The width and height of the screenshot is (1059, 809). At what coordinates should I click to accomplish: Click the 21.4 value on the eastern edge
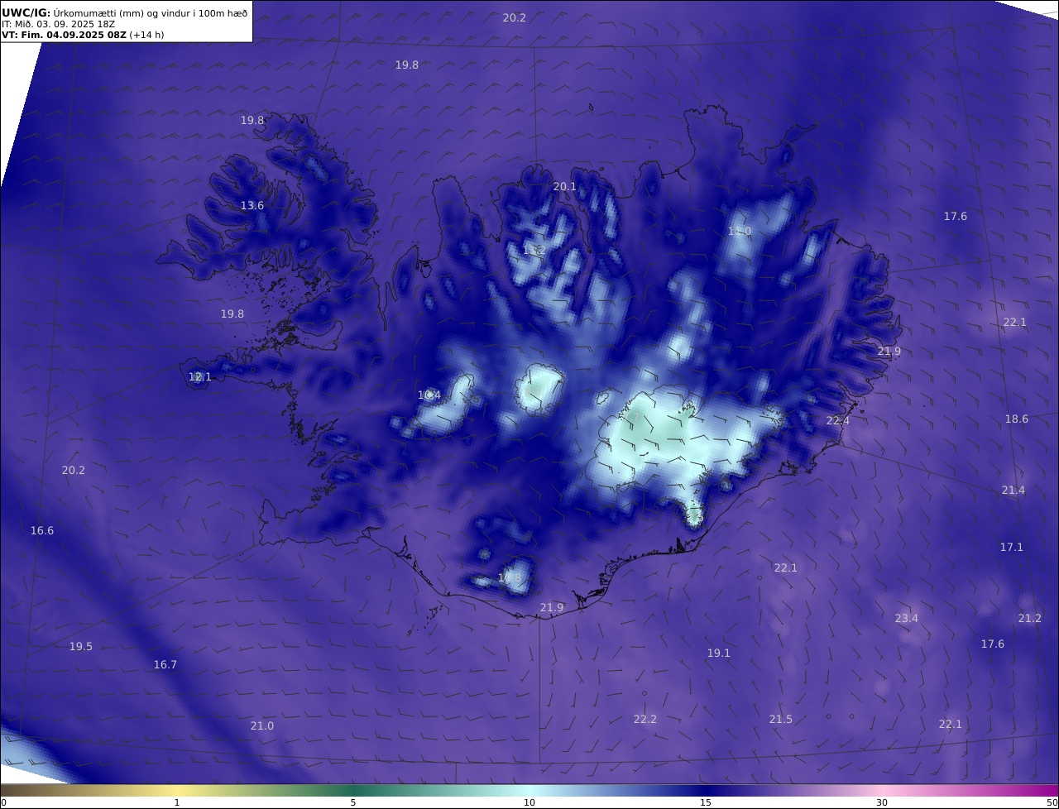point(1013,491)
